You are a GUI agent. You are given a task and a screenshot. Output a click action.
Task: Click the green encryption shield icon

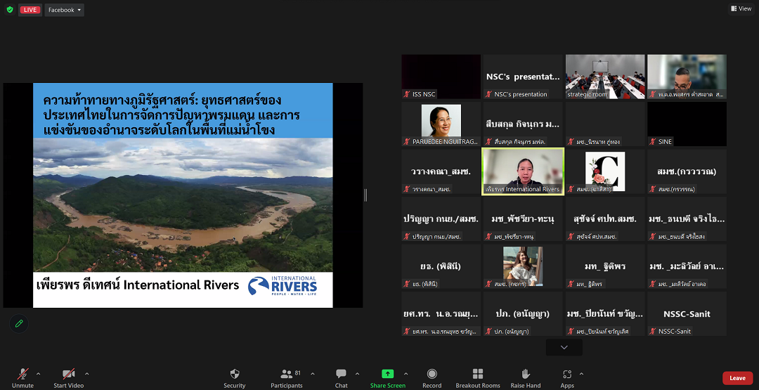[10, 10]
